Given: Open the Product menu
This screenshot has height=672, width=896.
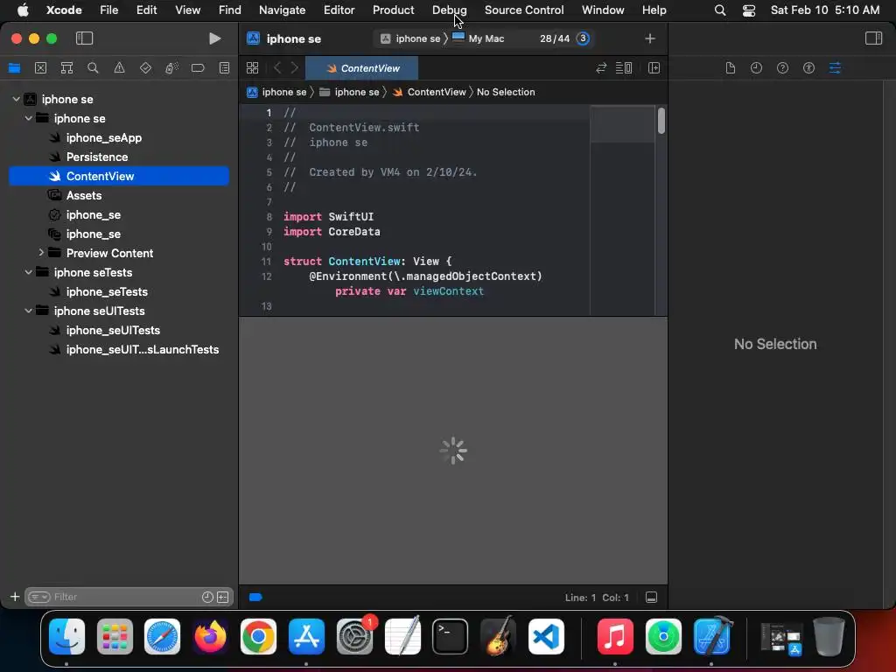Looking at the screenshot, I should (393, 10).
